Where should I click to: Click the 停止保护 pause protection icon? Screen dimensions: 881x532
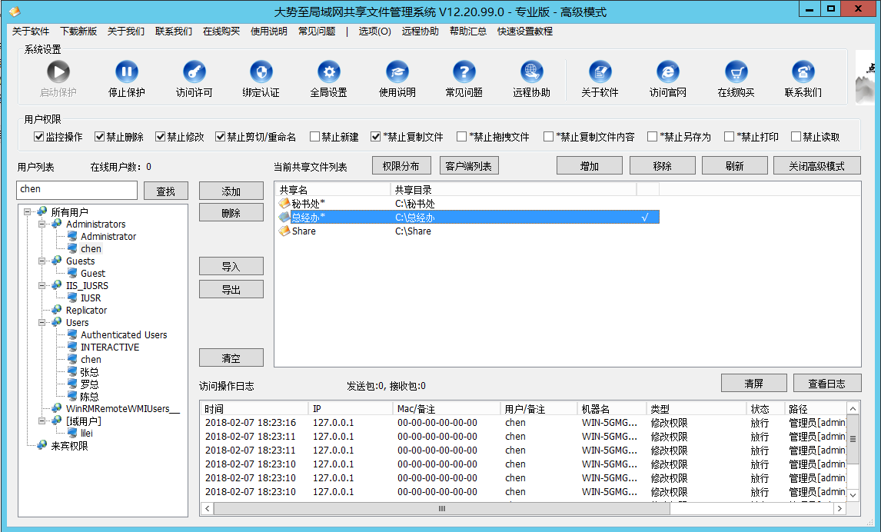[125, 72]
